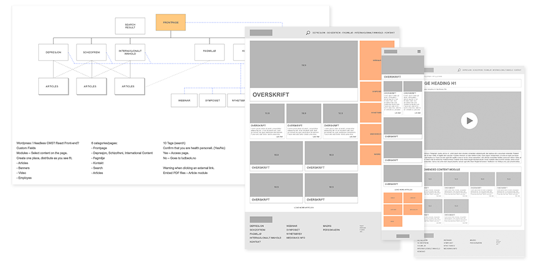
Task: Open the hamburger menu in the mobile wireframe
Action: click(419, 51)
